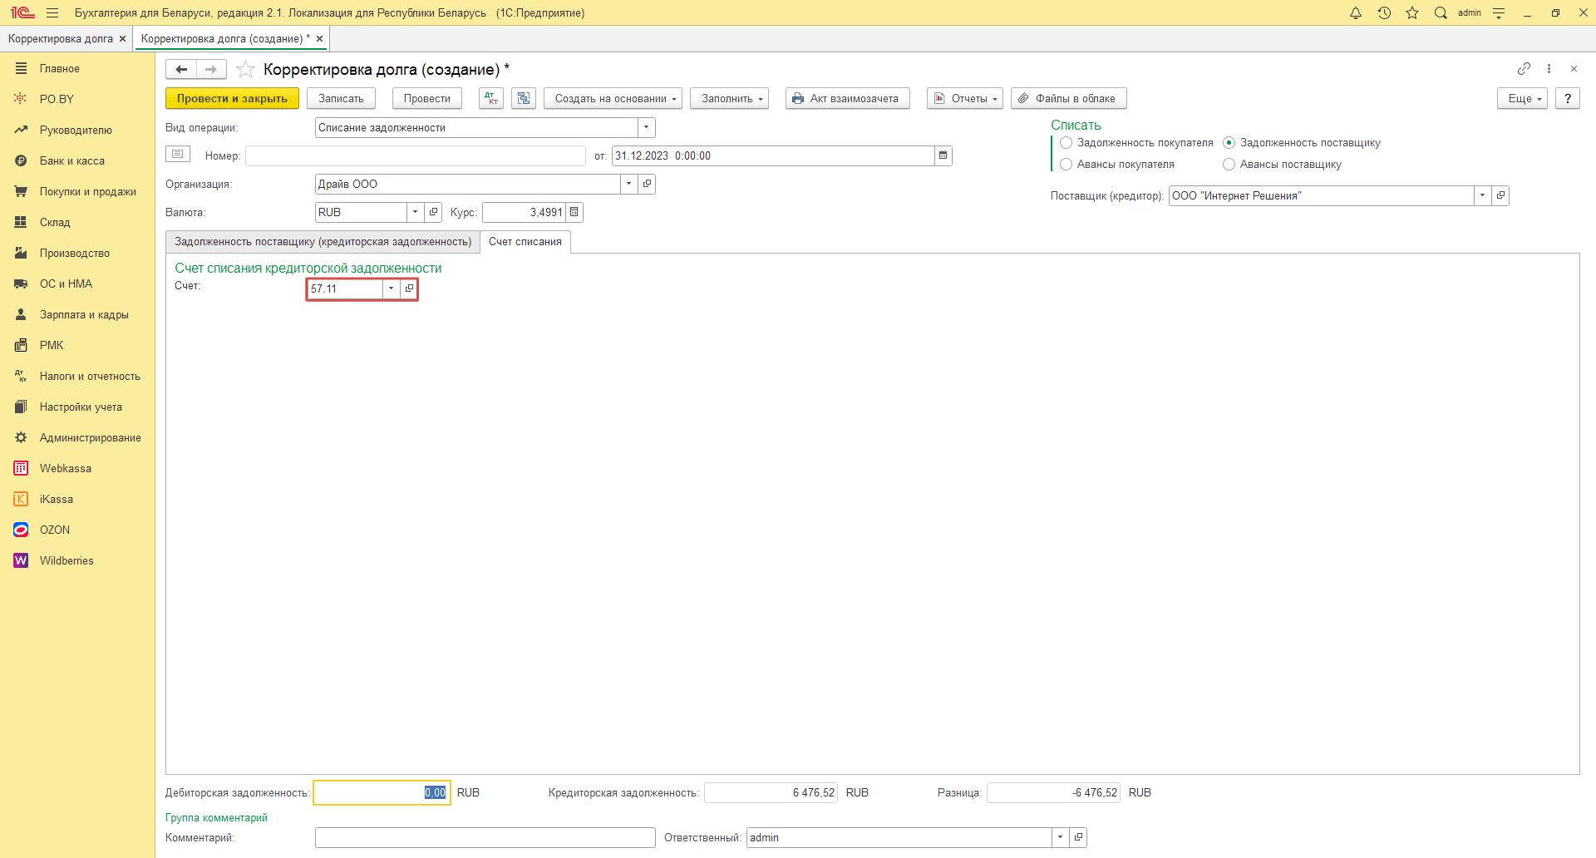The height and width of the screenshot is (858, 1596).
Task: Click Провести и закрыть button
Action: tap(232, 98)
